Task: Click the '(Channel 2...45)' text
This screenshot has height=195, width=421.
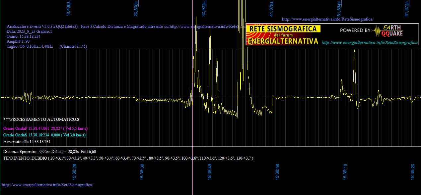Action: tap(73, 46)
